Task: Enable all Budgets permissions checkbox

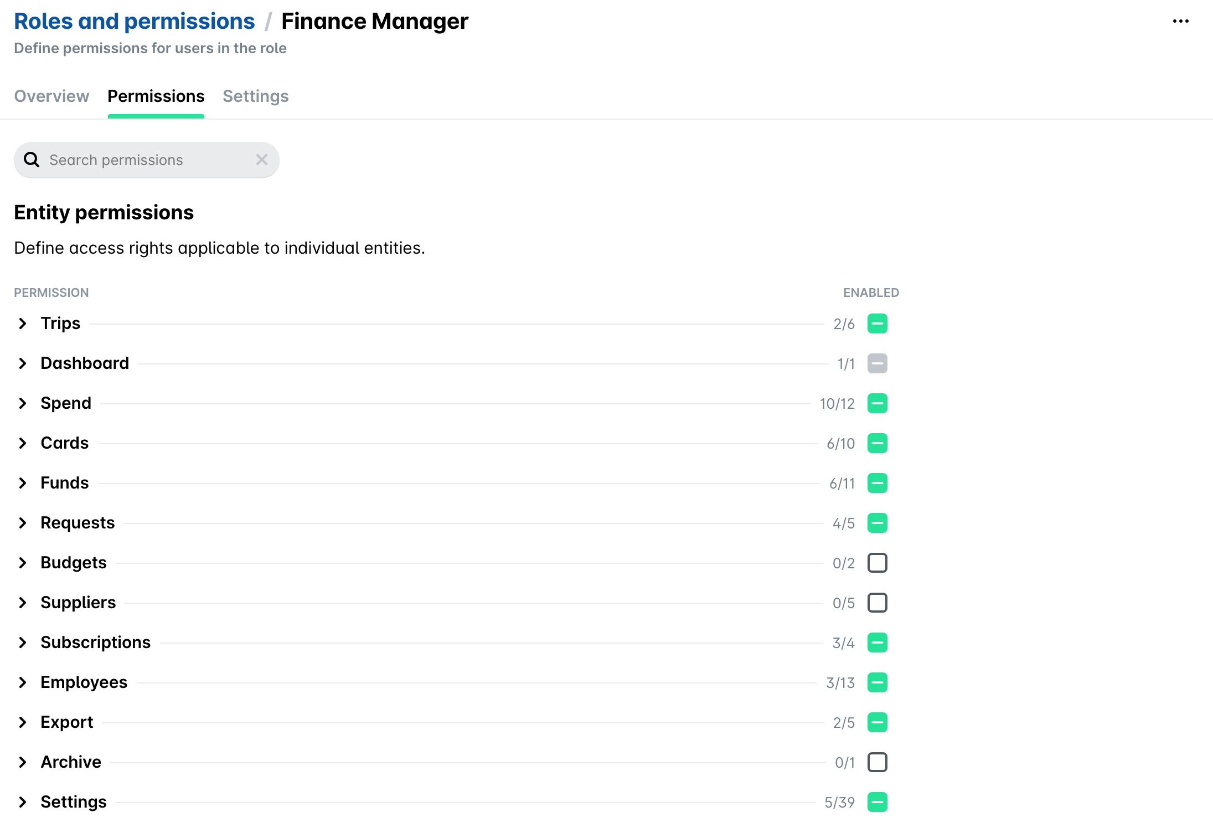Action: point(878,563)
